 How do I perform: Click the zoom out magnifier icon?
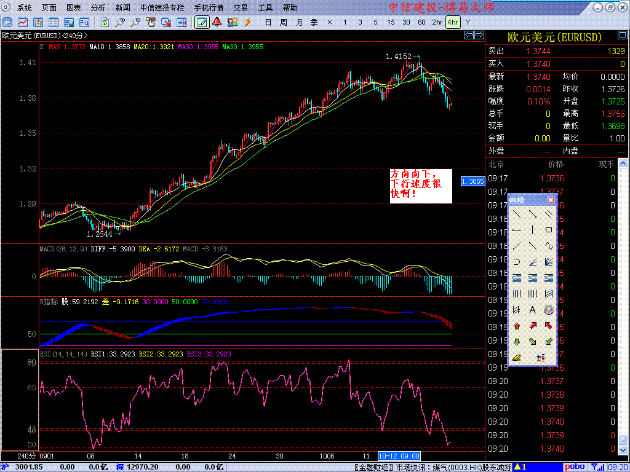pyautogui.click(x=135, y=22)
